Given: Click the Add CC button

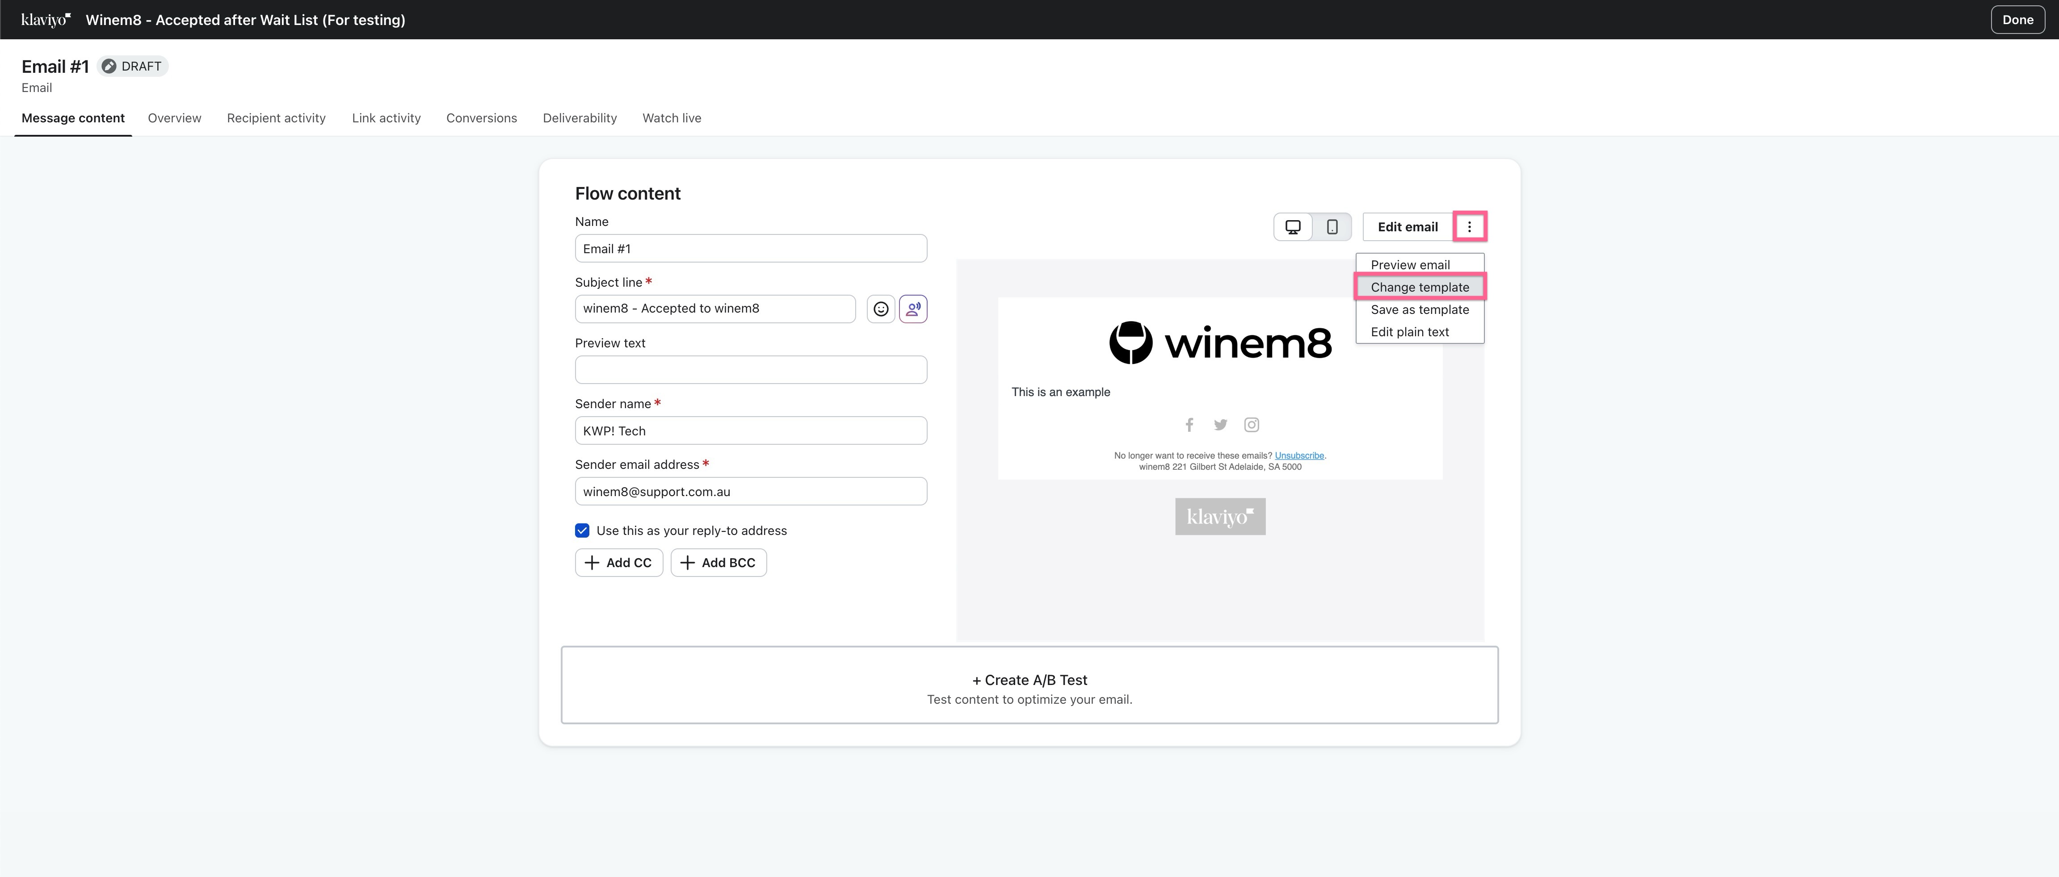Looking at the screenshot, I should tap(619, 562).
